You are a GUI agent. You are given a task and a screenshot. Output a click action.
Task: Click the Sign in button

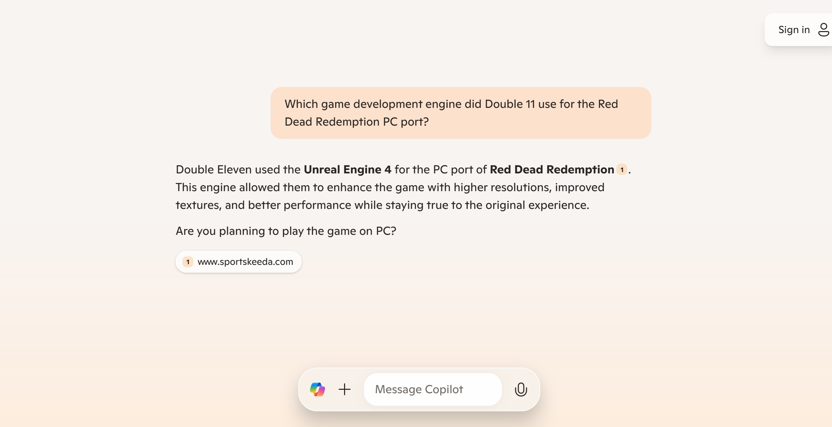pyautogui.click(x=794, y=30)
